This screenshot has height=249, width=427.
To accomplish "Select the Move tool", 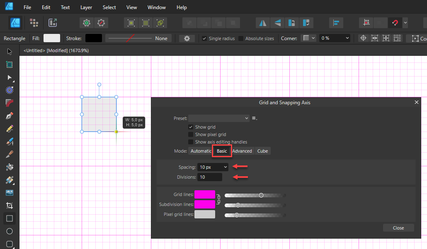I will (9, 51).
